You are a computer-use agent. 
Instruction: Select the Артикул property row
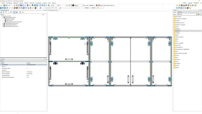(23, 66)
